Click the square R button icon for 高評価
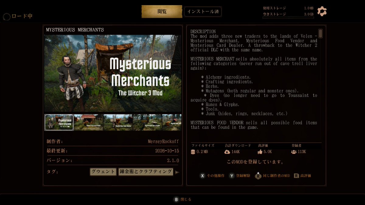Viewport: 365px width, 205px height. click(296, 176)
